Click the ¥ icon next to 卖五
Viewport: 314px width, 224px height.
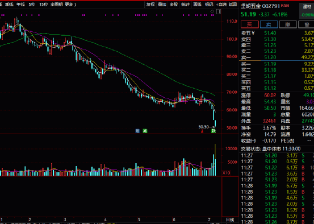pyautogui.click(x=253, y=33)
